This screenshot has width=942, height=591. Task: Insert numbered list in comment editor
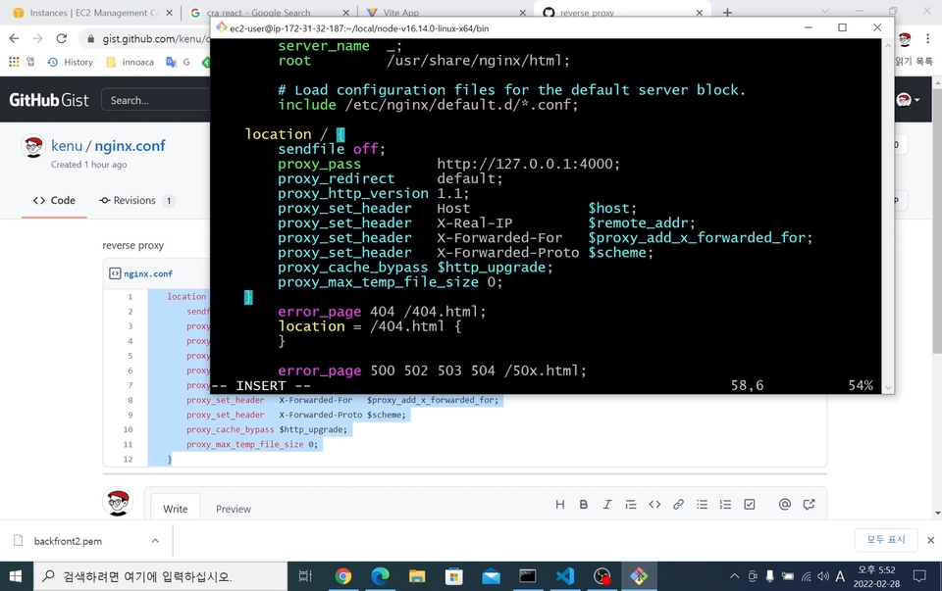point(726,505)
